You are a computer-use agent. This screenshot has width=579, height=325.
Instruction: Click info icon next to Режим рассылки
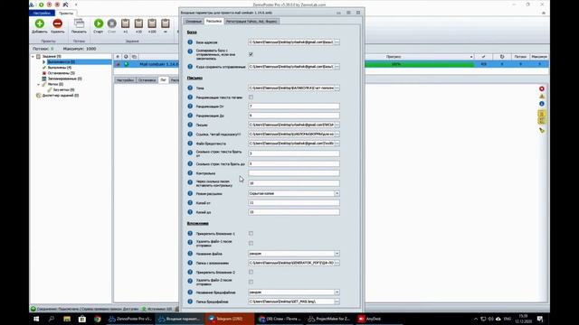click(x=190, y=193)
